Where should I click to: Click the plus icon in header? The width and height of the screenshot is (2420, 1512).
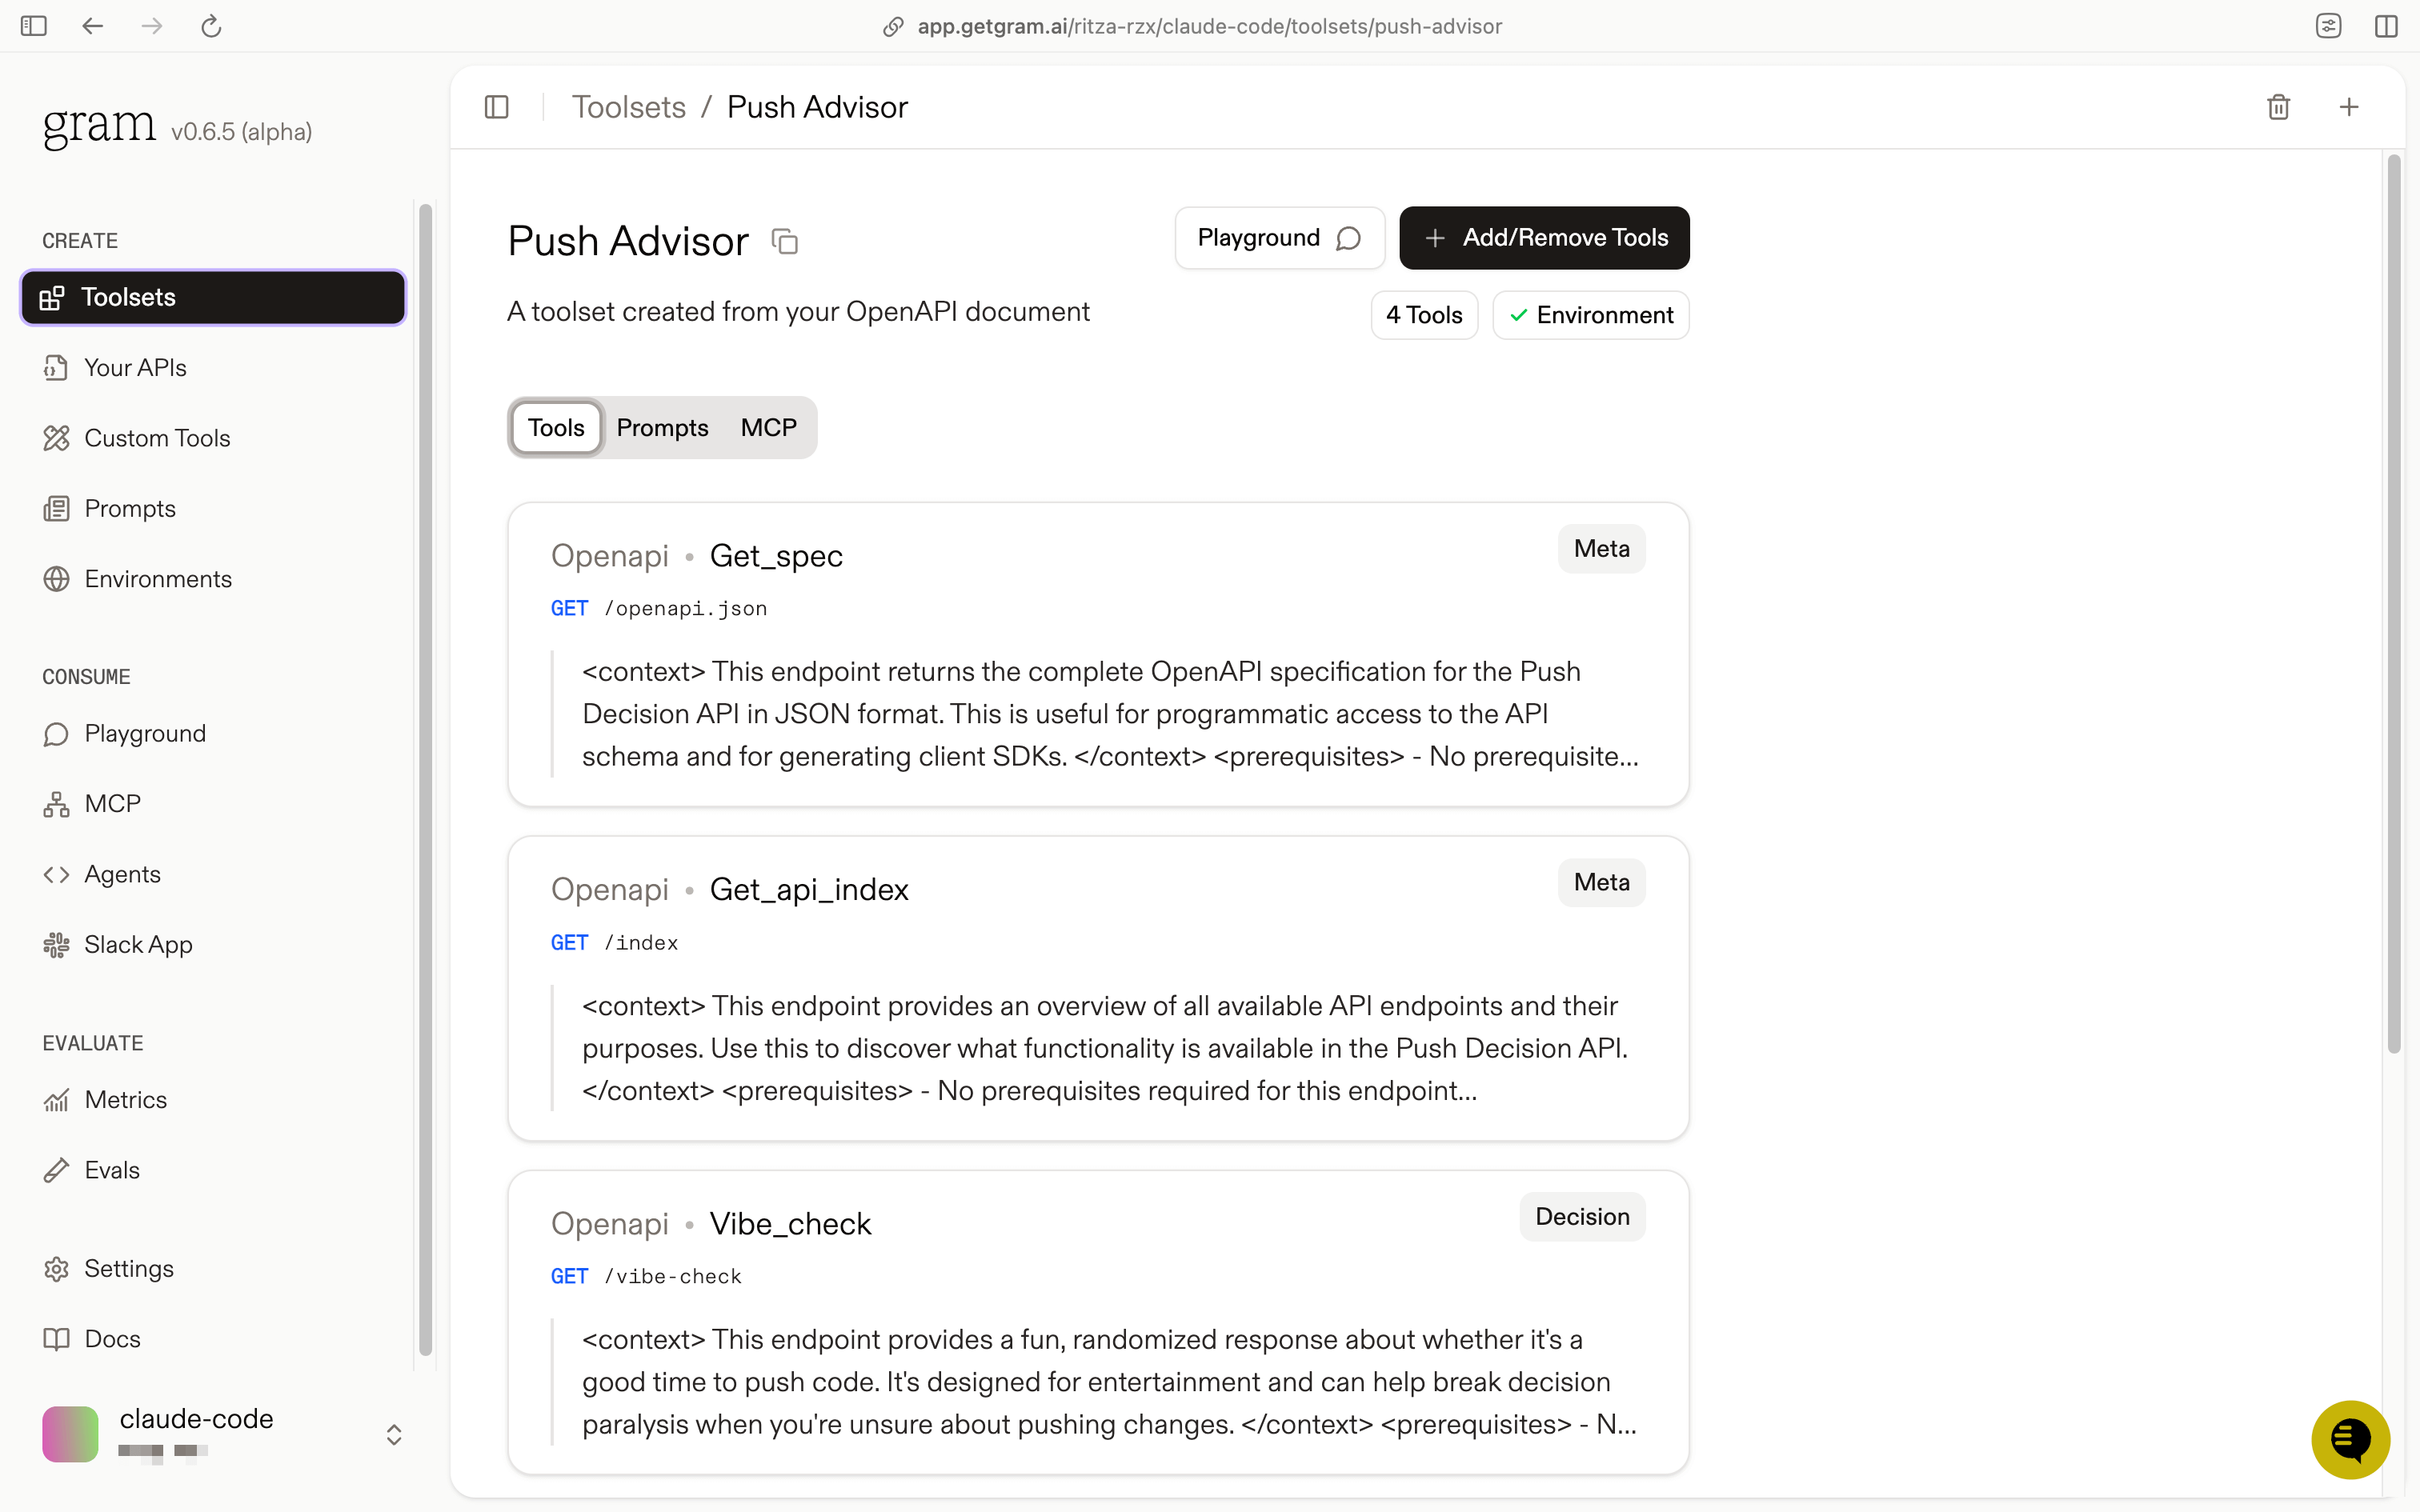2349,107
